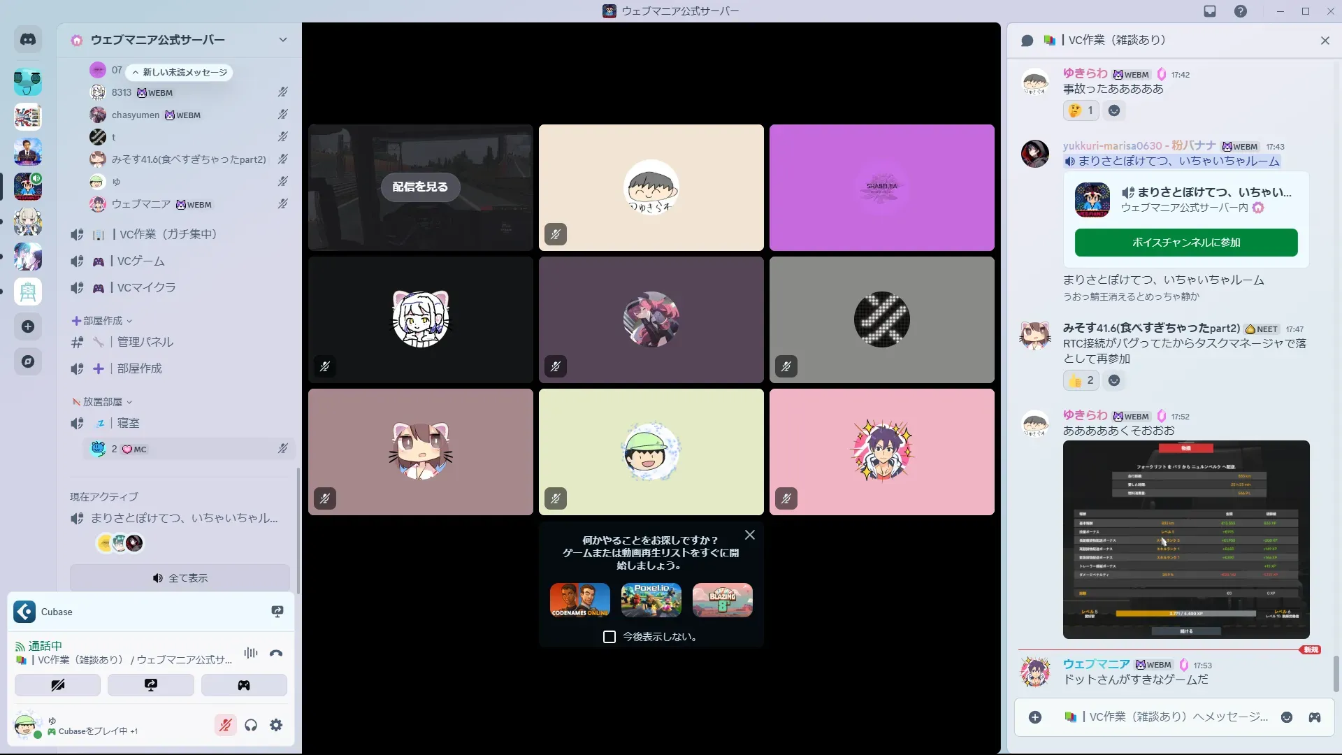
Task: Toggle headphone deafen button
Action: pyautogui.click(x=251, y=726)
